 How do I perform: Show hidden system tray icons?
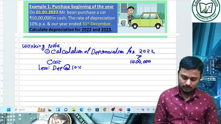click(x=138, y=110)
